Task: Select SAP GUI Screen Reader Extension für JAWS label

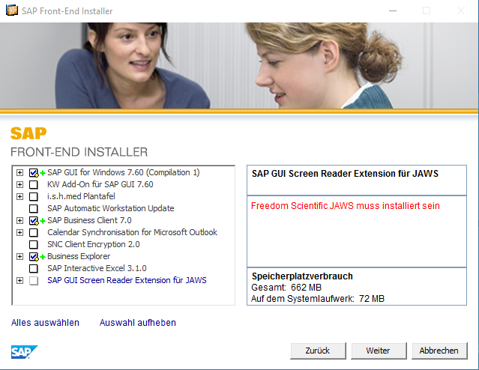Action: tap(127, 280)
